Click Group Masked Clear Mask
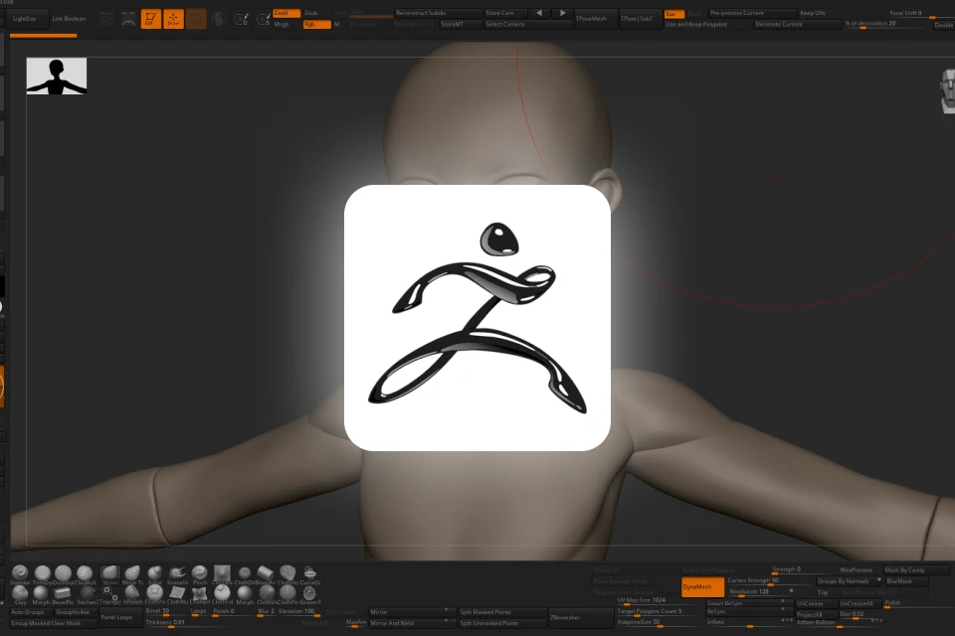 [54, 623]
